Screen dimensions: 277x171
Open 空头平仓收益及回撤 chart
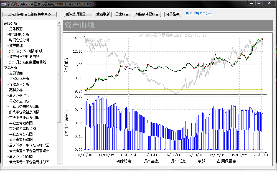click(x=24, y=118)
